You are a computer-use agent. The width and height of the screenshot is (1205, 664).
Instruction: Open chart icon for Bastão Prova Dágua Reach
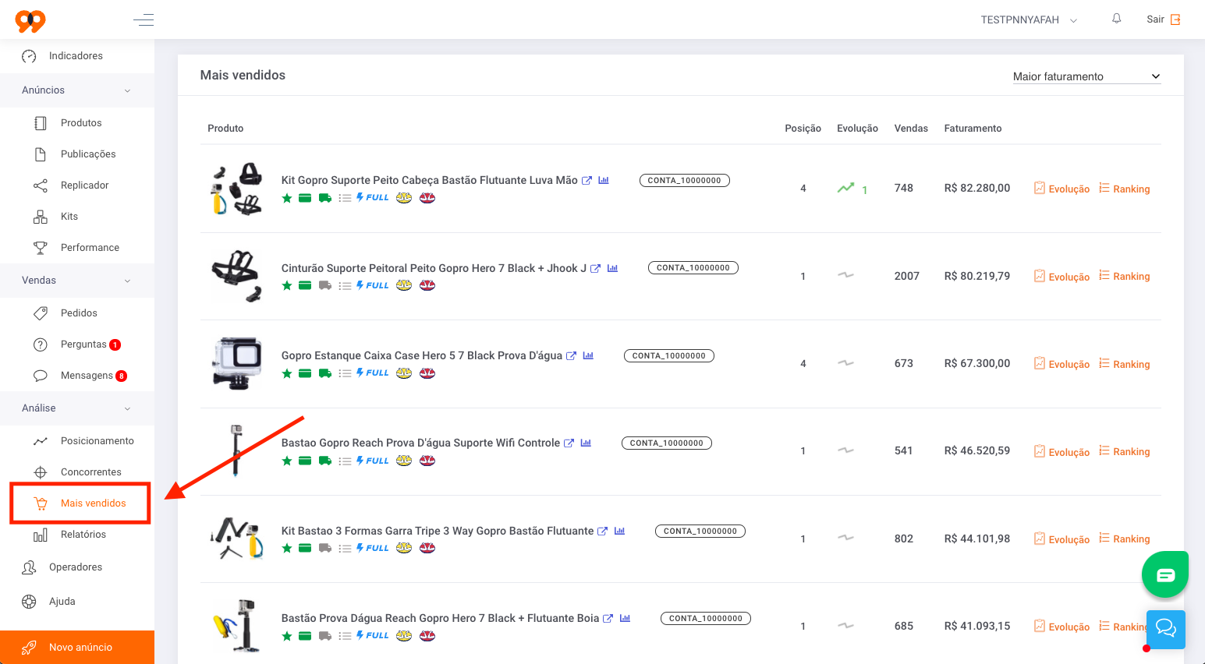pyautogui.click(x=625, y=618)
